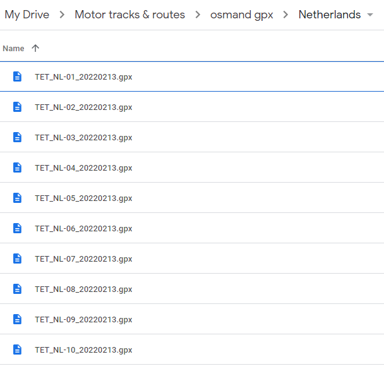Click file icon of TET_NL-02_20220213.gpx
Image resolution: width=384 pixels, height=371 pixels.
click(17, 107)
